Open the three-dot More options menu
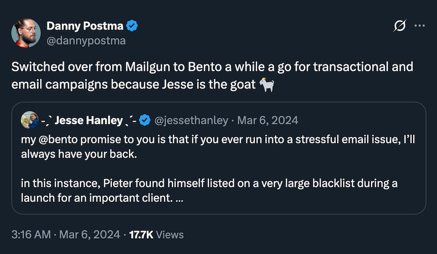 (420, 26)
